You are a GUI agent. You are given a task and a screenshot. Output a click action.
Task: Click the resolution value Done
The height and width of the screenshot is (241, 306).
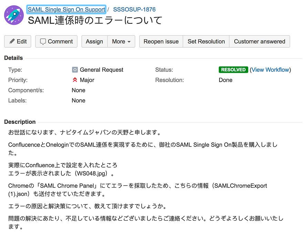tap(226, 80)
